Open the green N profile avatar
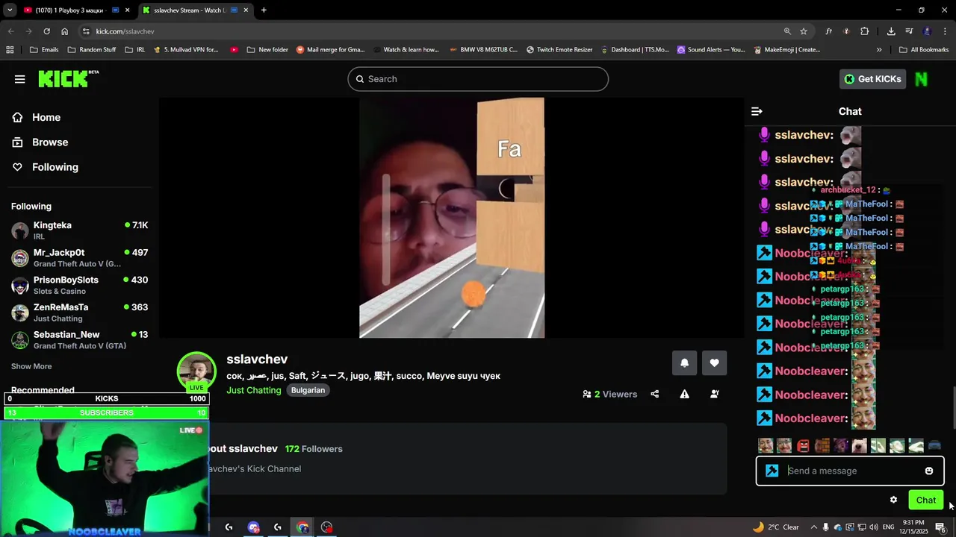This screenshot has height=537, width=956. (922, 79)
